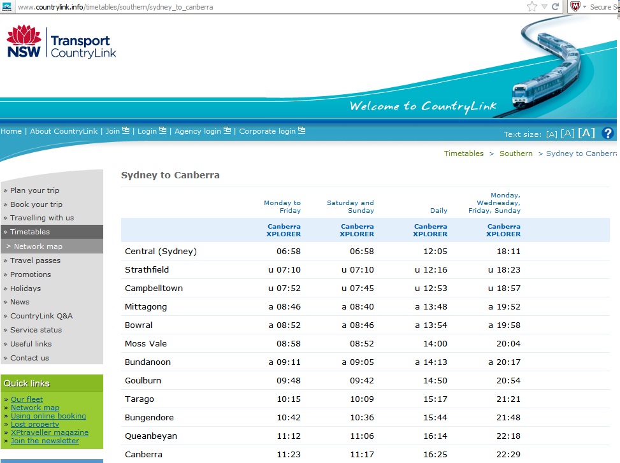Click the Network map quick link
This screenshot has width=620, height=463.
(35, 408)
